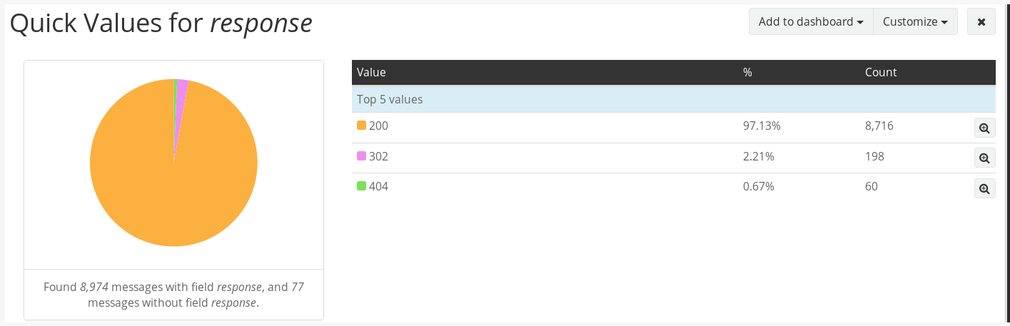The image size is (1010, 326).
Task: Close the Quick Values widget
Action: point(981,22)
